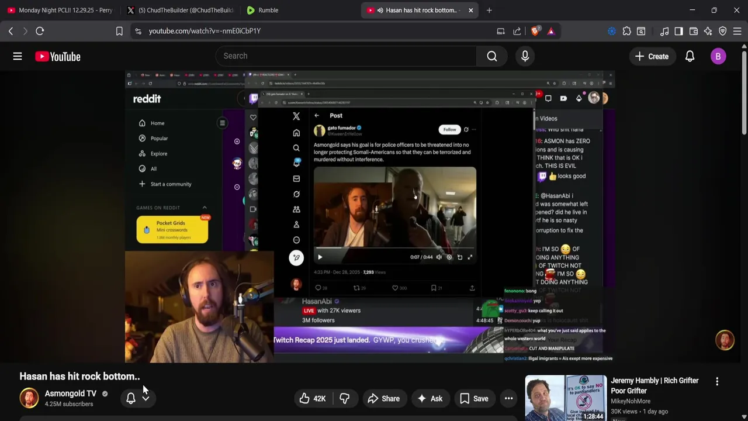
Task: Open the Brave Wallet icon
Action: 694,31
